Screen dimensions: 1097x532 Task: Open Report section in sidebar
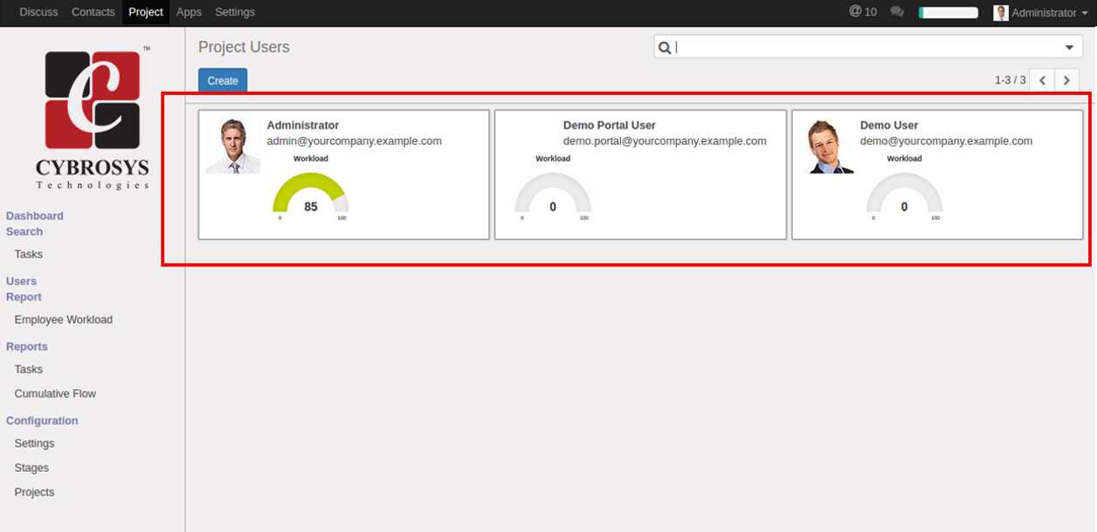(x=24, y=297)
